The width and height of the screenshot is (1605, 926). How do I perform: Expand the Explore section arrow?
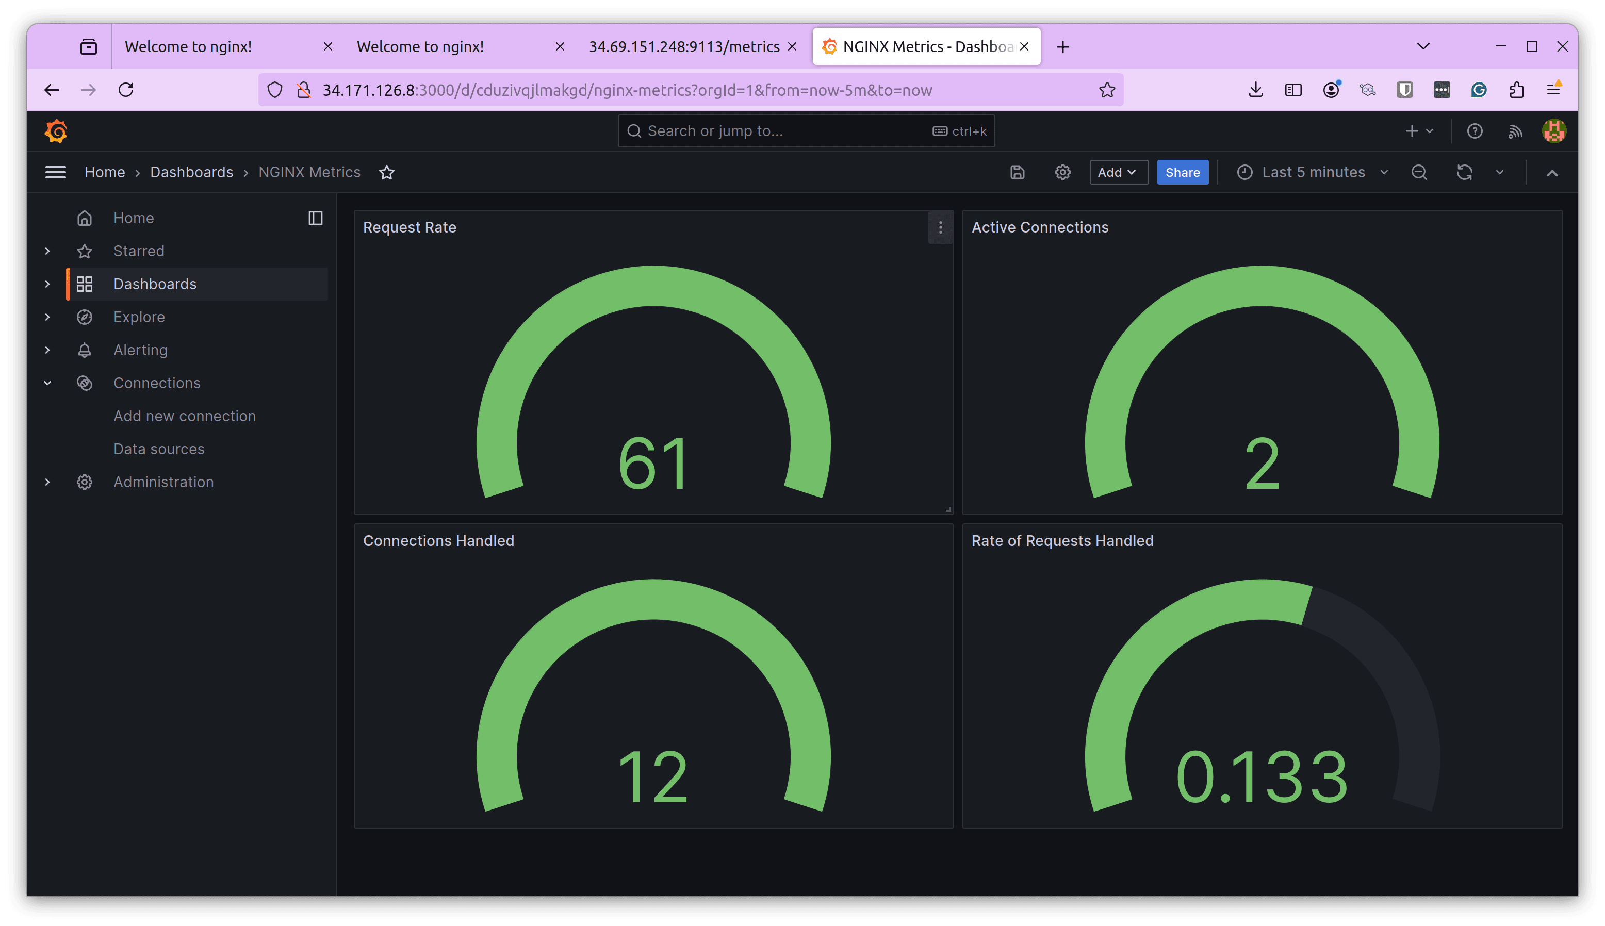pos(47,318)
